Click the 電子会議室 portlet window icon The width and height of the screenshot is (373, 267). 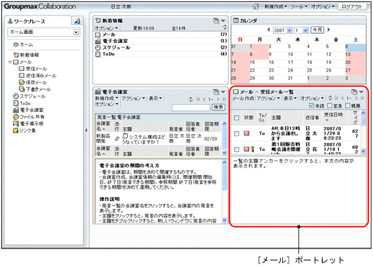[216, 92]
